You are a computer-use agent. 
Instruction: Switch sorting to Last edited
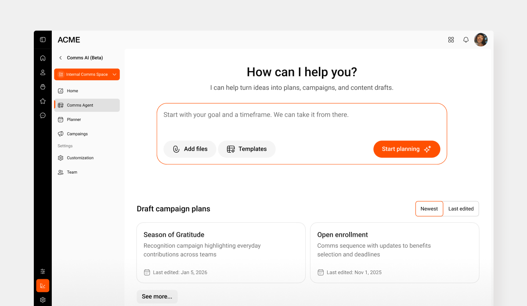pos(461,209)
